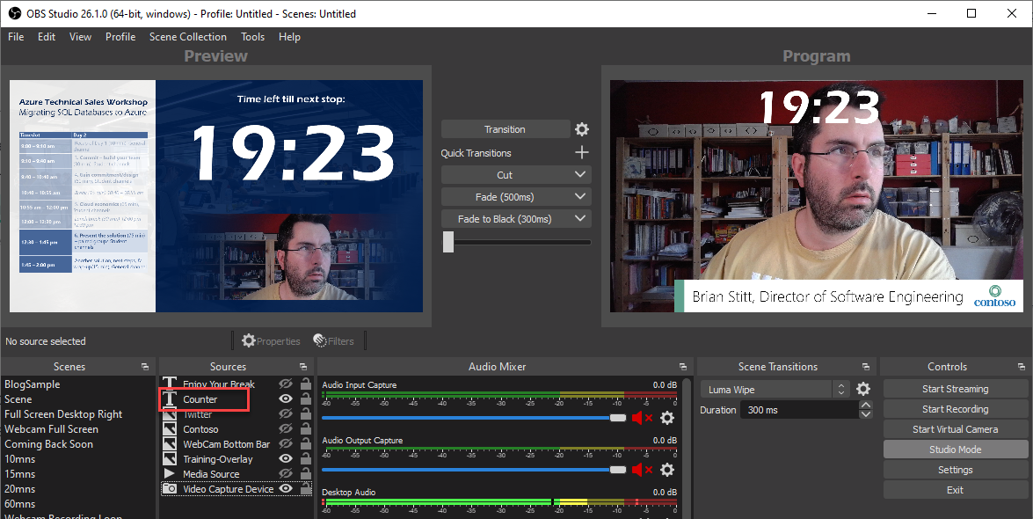
Task: Open the Cut quick transition dropdown
Action: coord(581,174)
